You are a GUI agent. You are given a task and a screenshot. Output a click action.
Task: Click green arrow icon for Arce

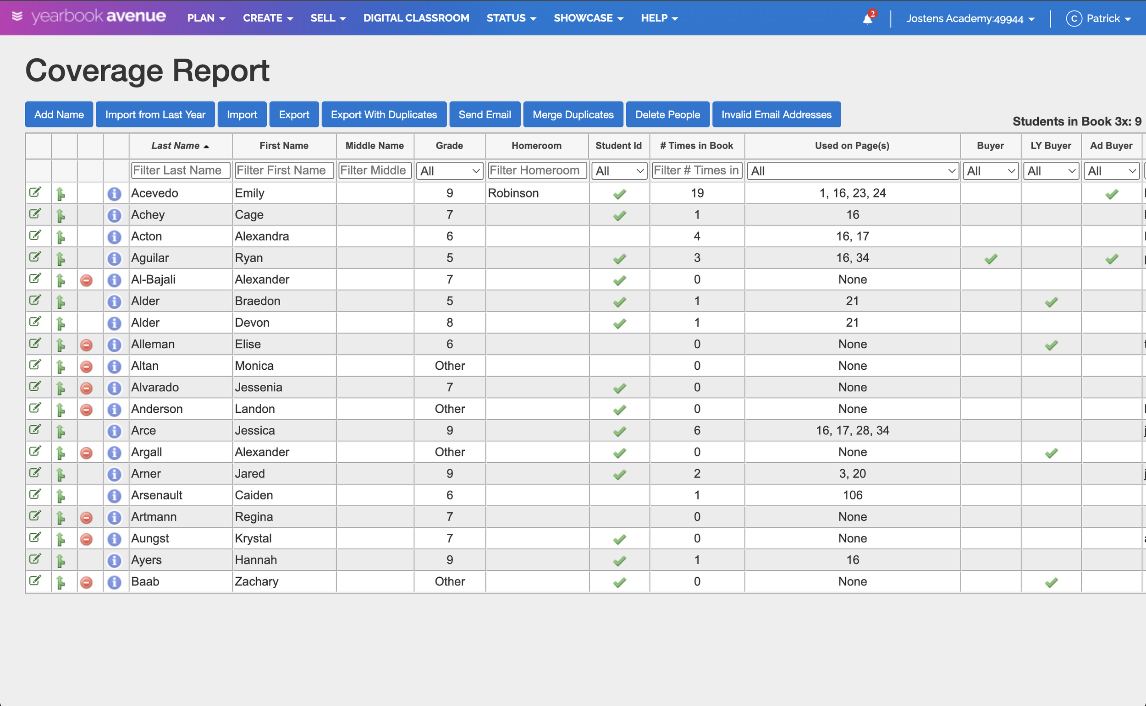[60, 431]
